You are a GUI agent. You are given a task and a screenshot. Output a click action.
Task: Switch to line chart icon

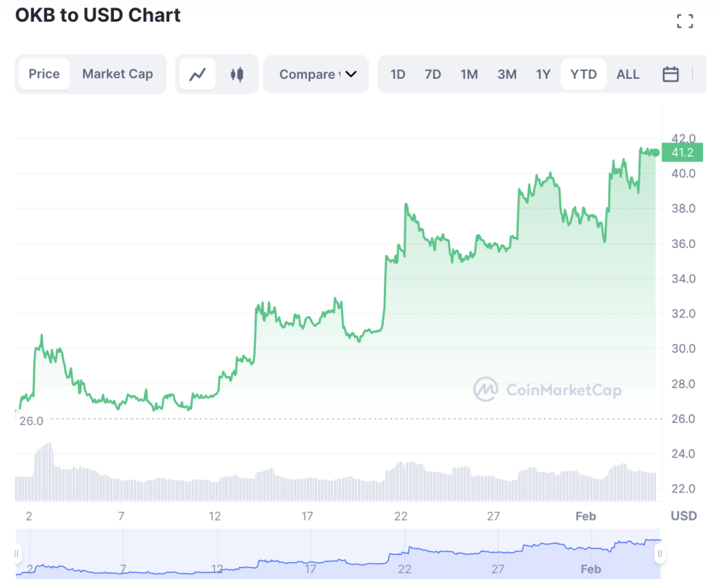pyautogui.click(x=198, y=74)
